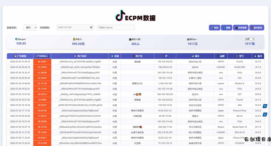Click the eyes icon beside 曝光pv

tap(188, 39)
